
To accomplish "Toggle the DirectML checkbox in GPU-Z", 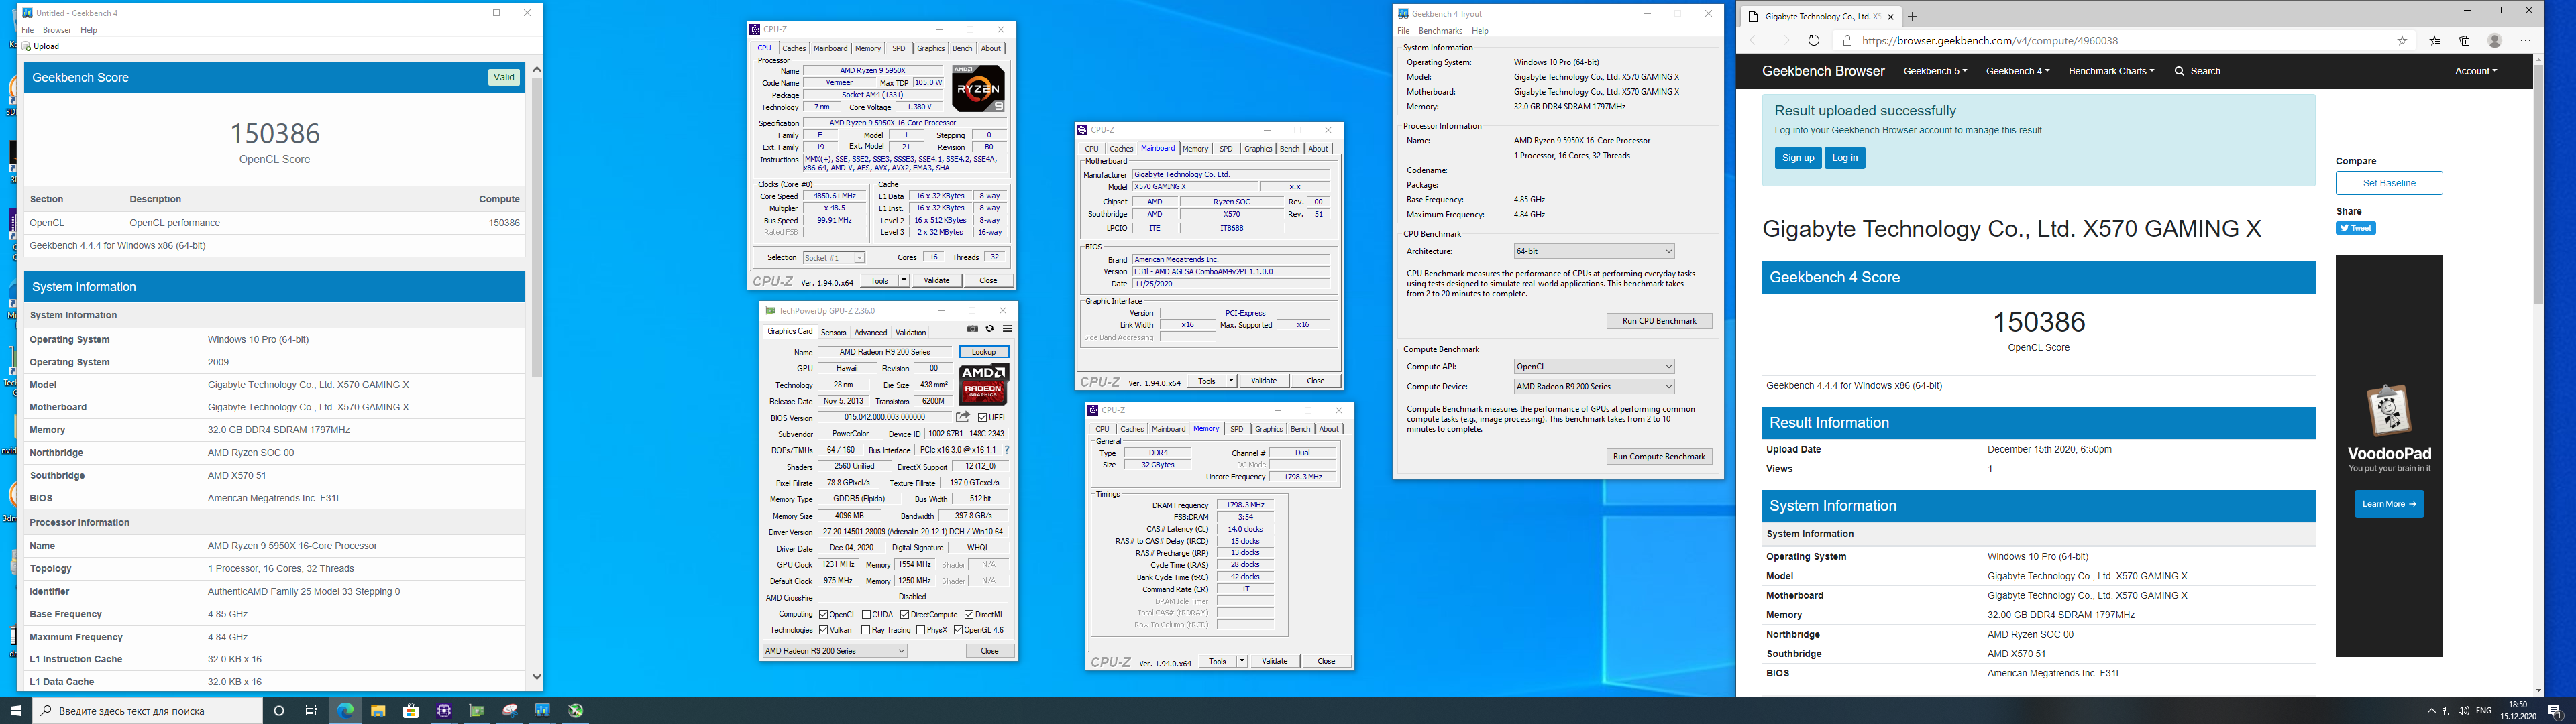I will 969,614.
